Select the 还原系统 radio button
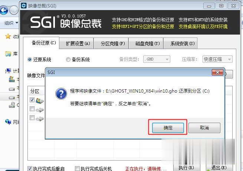 pyautogui.click(x=30, y=59)
